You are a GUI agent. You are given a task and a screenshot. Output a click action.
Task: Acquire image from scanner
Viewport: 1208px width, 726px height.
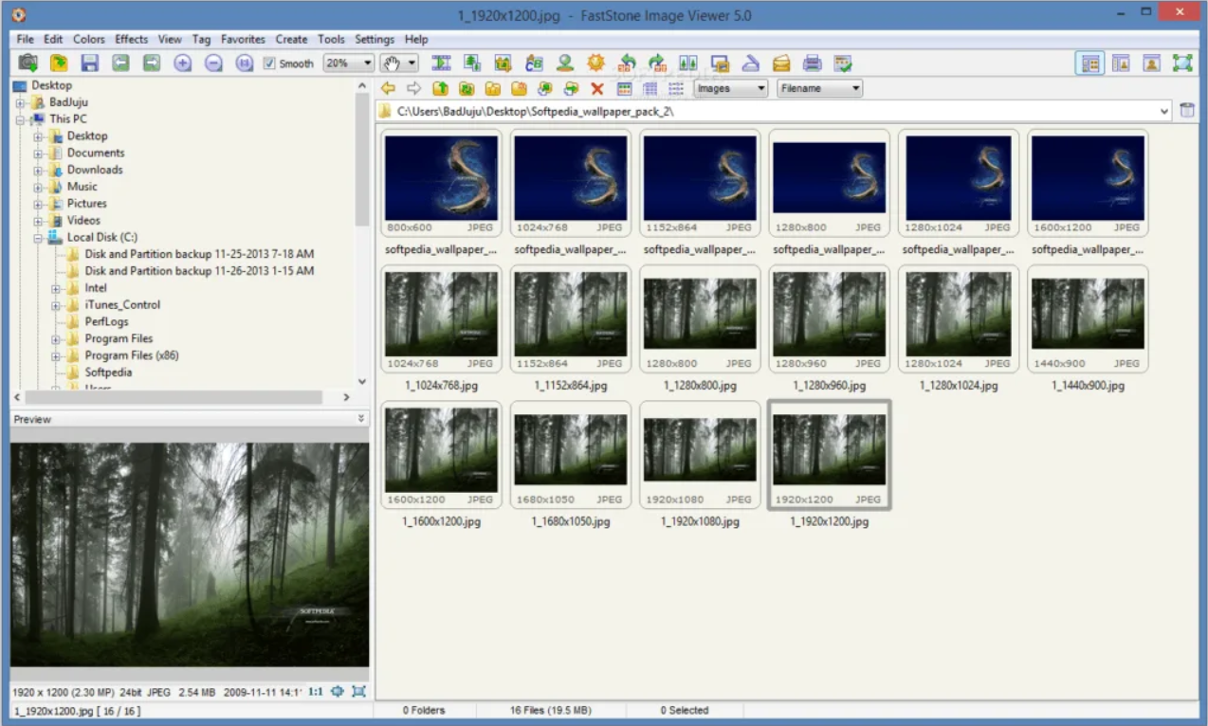tap(751, 63)
